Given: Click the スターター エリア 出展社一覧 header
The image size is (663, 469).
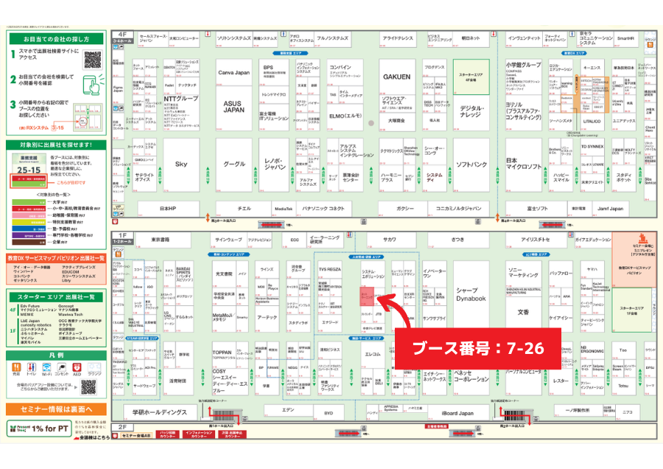Looking at the screenshot, I should click(56, 296).
